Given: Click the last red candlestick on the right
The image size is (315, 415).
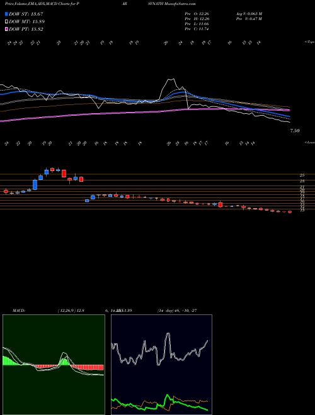Looking at the screenshot, I should 290,212.
